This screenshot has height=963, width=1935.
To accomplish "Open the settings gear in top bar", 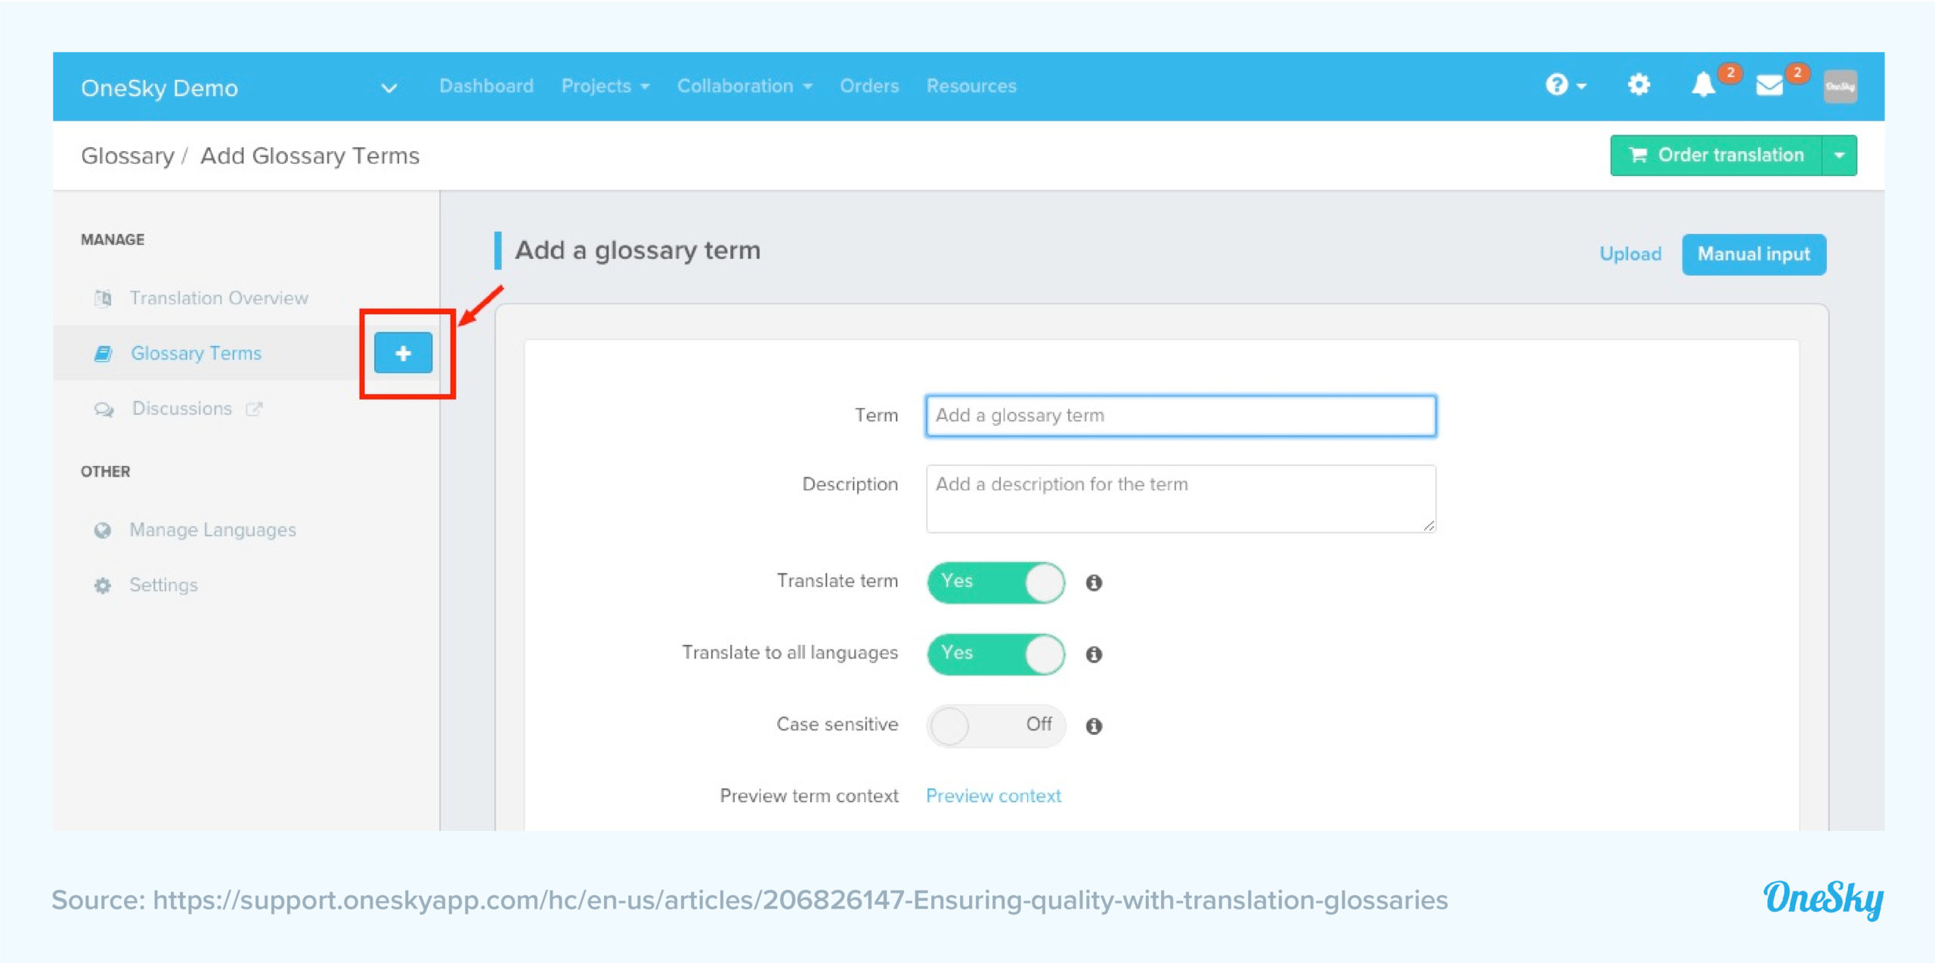I will 1639,85.
